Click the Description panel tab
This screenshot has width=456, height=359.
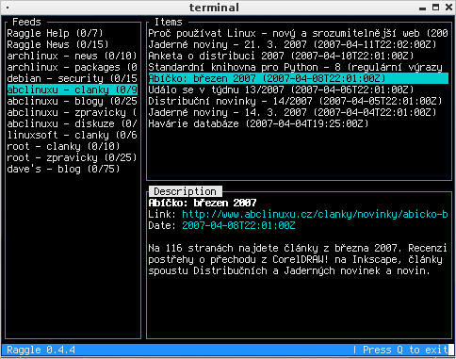[x=185, y=191]
